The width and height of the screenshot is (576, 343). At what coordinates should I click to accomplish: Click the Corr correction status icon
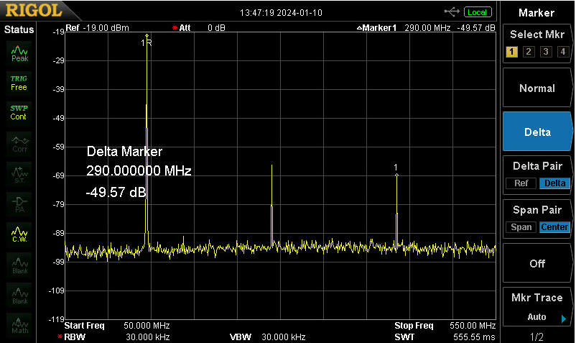[x=19, y=144]
